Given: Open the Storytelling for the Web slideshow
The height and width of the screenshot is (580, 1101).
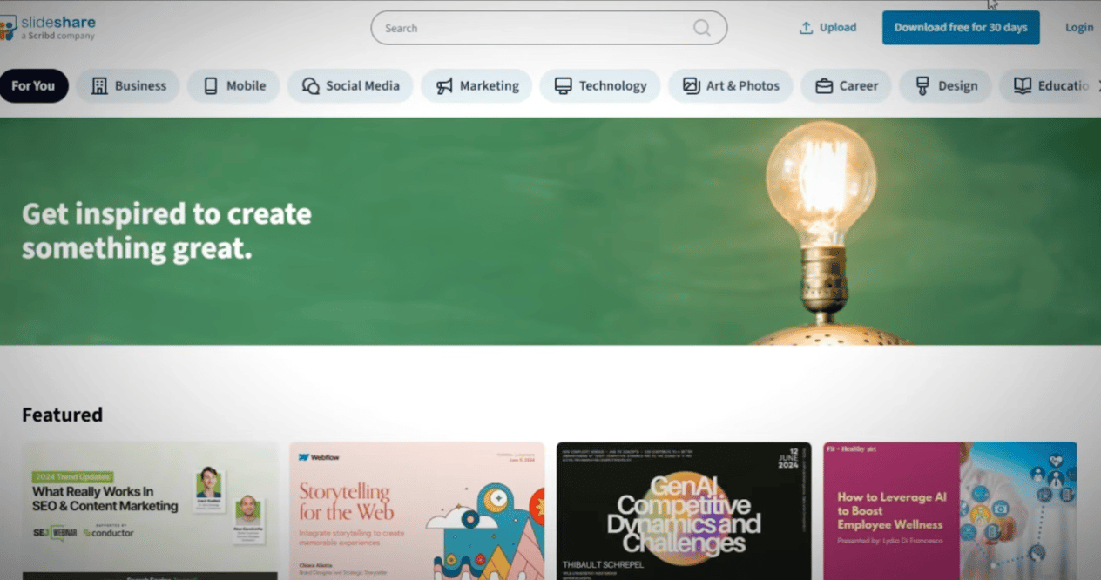Looking at the screenshot, I should (417, 511).
